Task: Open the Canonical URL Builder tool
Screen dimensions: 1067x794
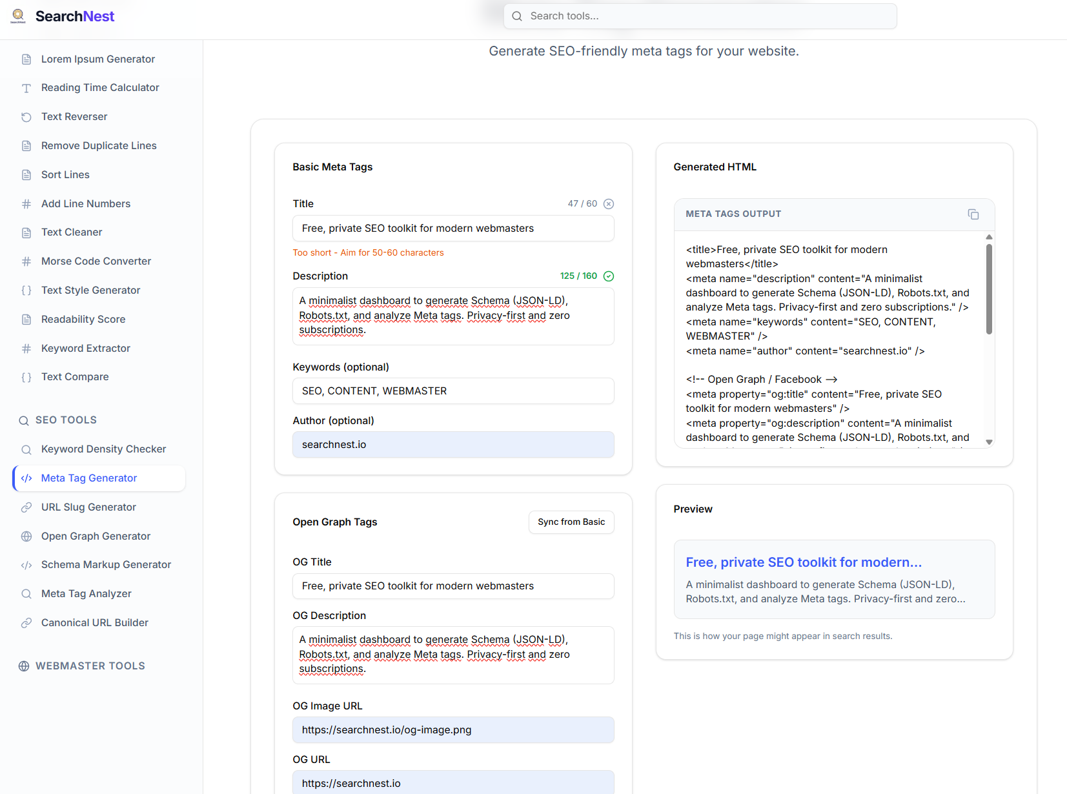Action: 95,623
